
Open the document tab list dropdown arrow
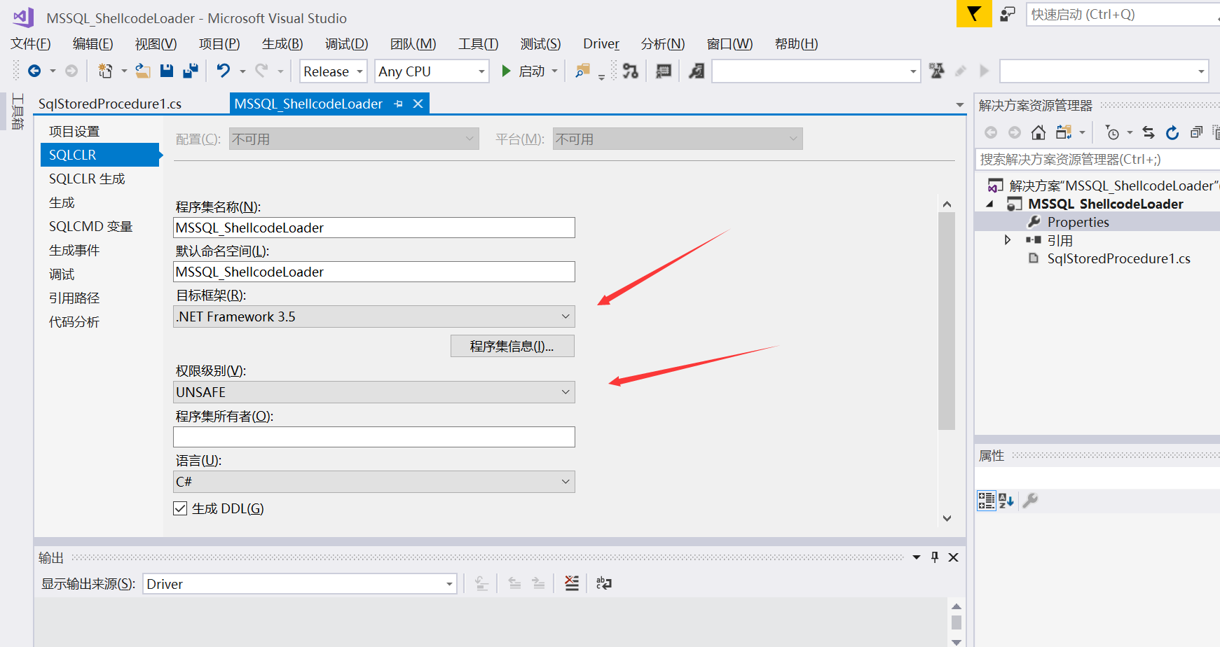tap(960, 105)
